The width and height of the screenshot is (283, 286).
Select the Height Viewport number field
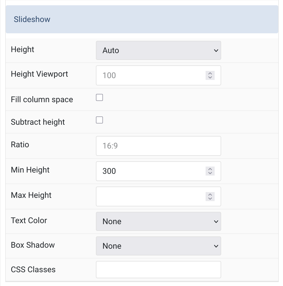[159, 75]
